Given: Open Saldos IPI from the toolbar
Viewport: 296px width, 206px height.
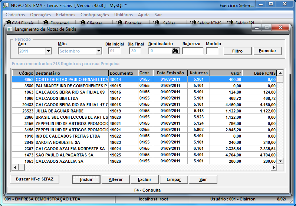Looking at the screenshot, I should click(242, 23).
